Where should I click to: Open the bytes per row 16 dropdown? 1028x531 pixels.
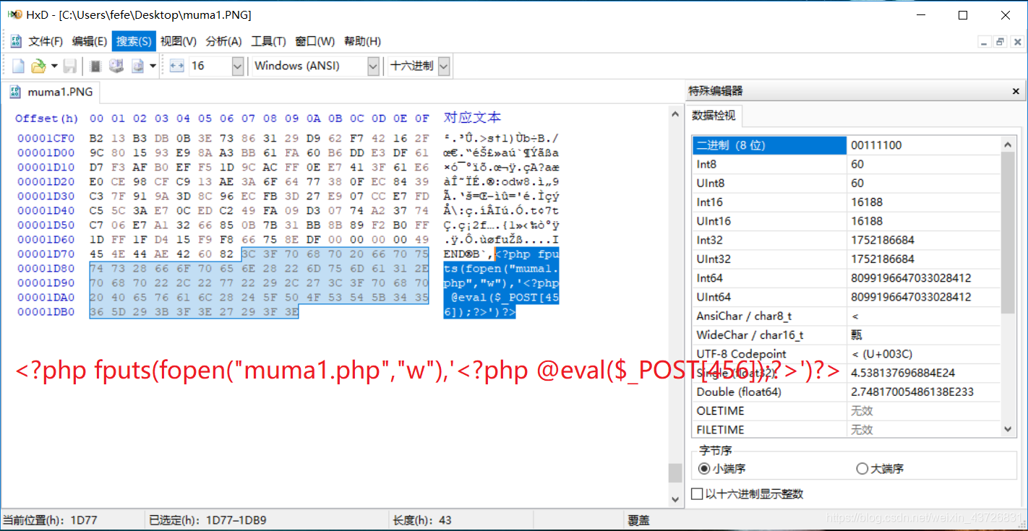pyautogui.click(x=238, y=66)
